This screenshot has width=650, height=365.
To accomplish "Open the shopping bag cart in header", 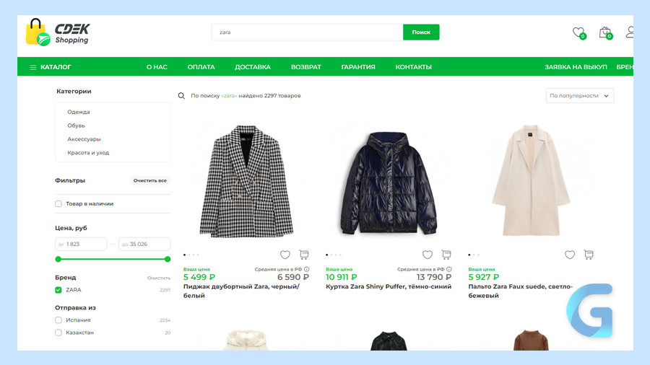I will click(x=605, y=32).
